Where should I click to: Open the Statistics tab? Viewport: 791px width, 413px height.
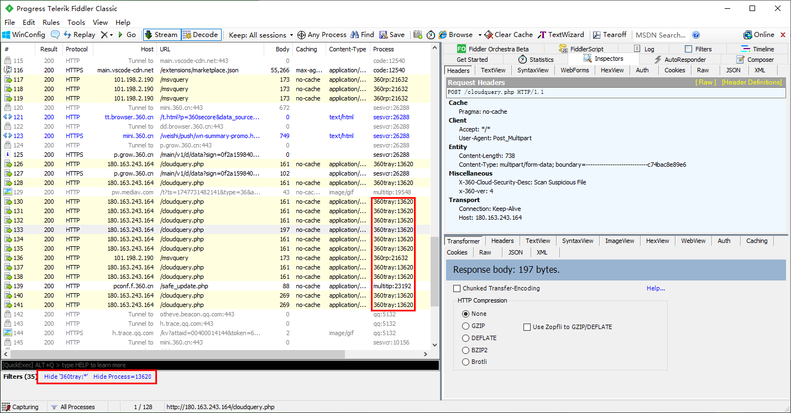pyautogui.click(x=536, y=60)
